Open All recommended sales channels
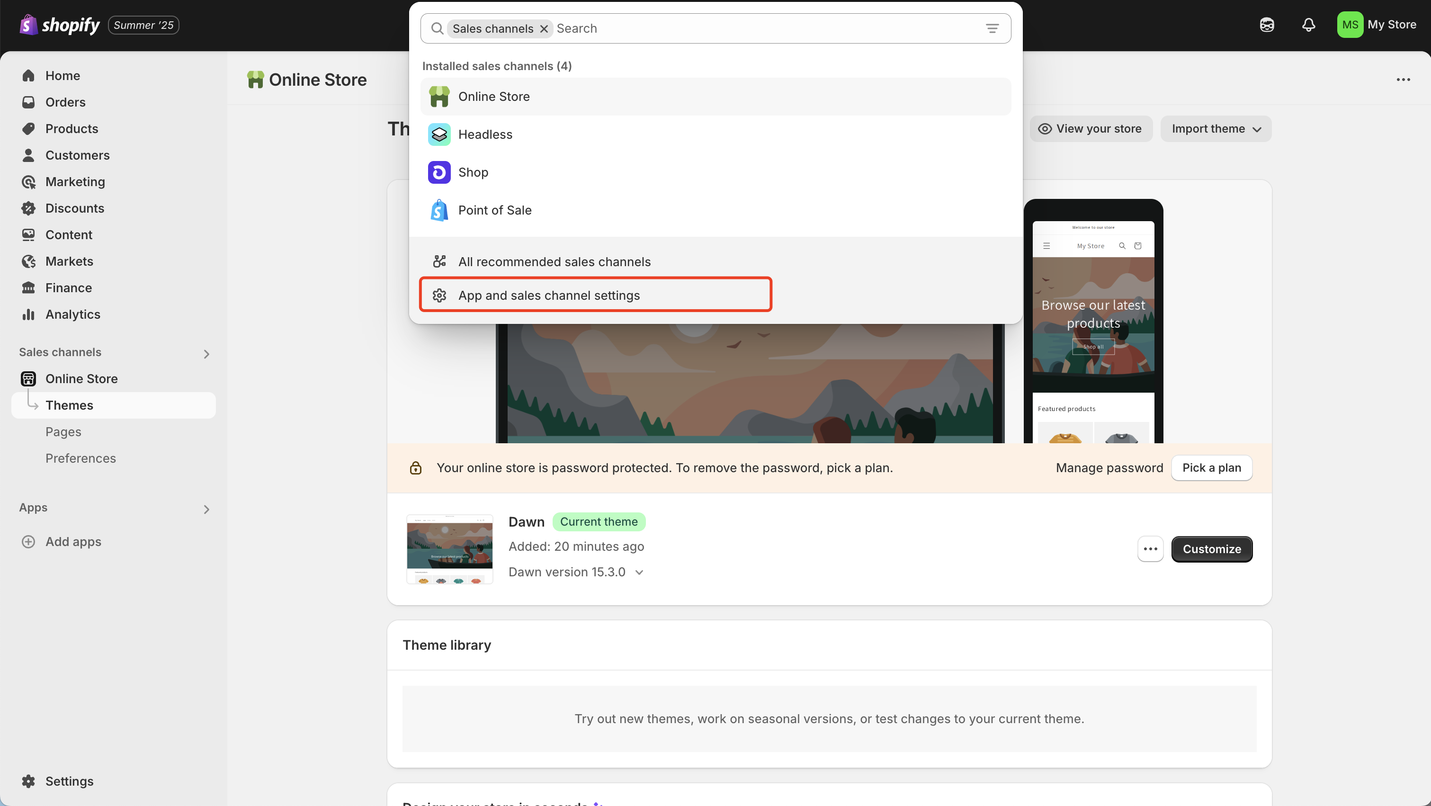Image resolution: width=1431 pixels, height=806 pixels. [x=554, y=261]
